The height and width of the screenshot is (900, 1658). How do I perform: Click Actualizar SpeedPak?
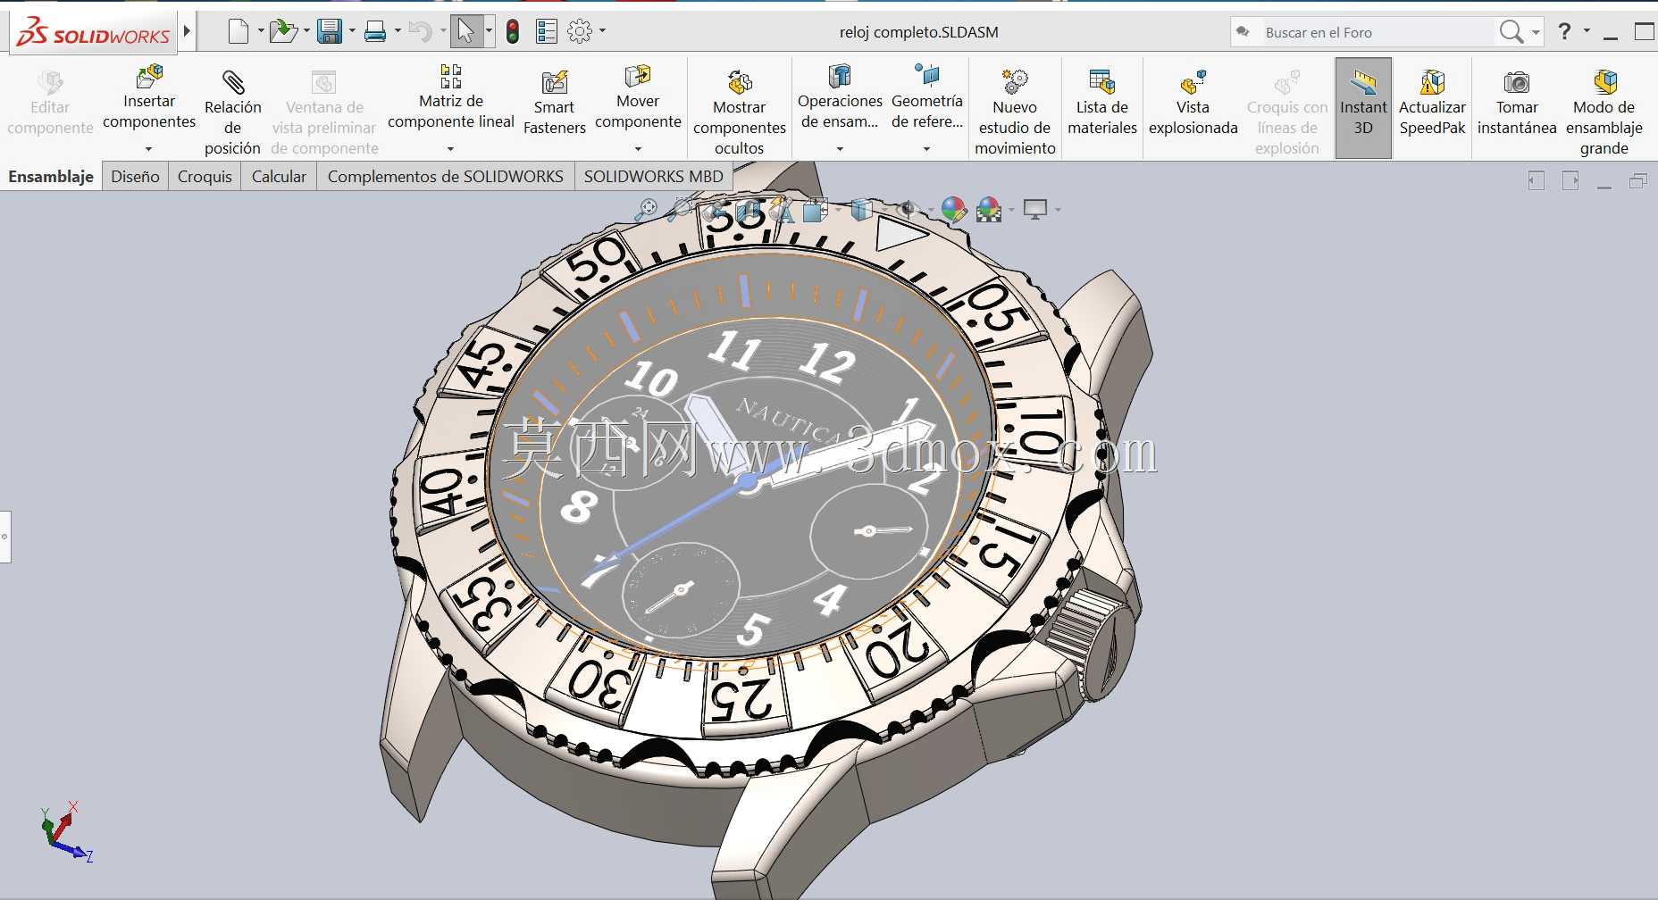coord(1432,104)
